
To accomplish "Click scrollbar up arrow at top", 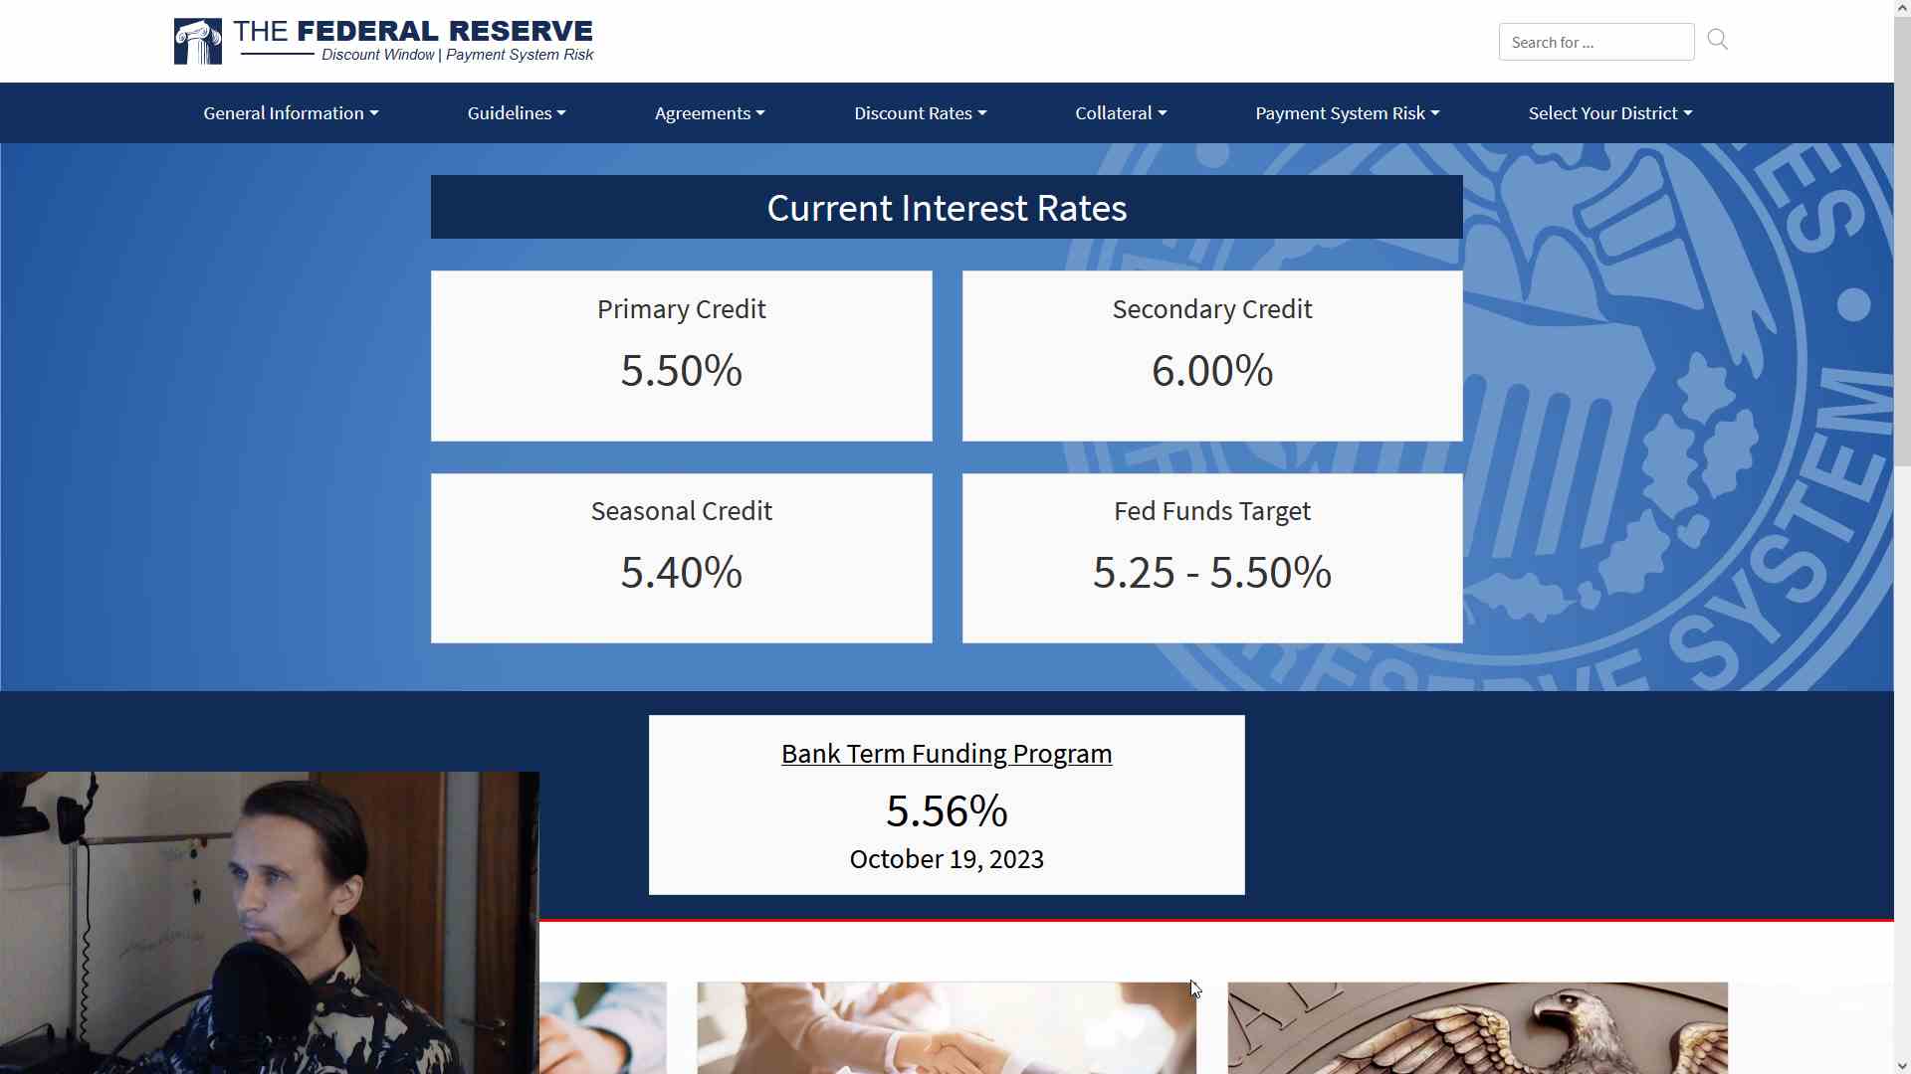I will tap(1902, 7).
